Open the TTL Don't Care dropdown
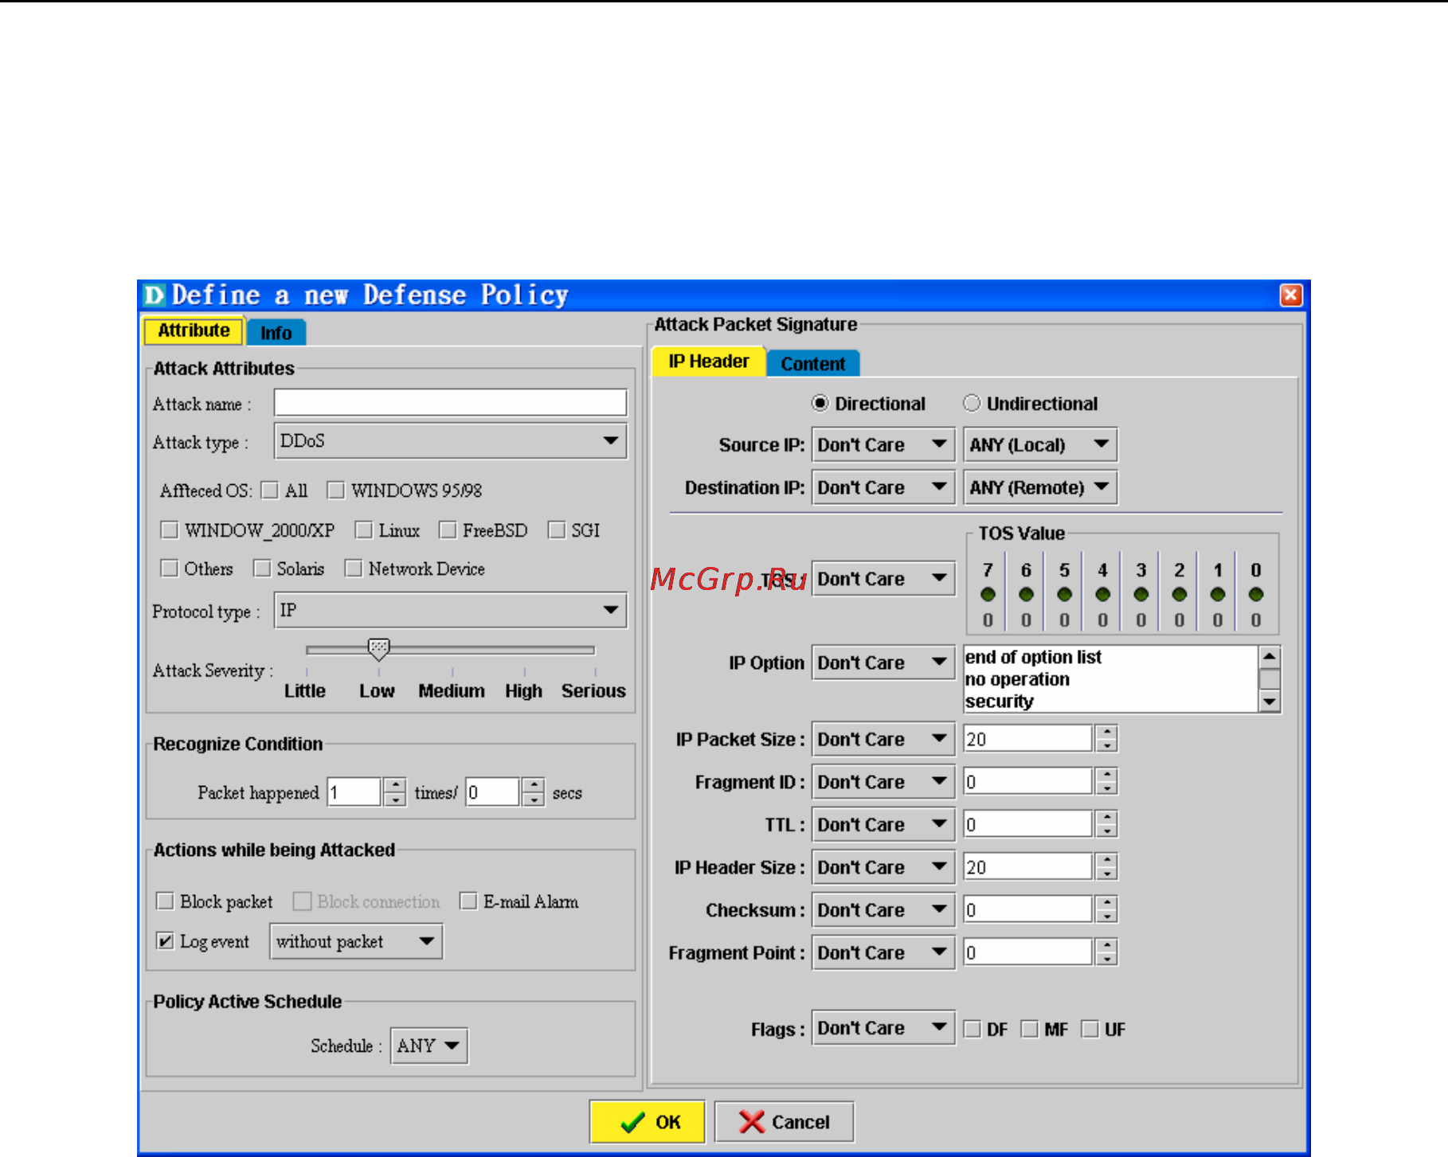The image size is (1448, 1157). (883, 824)
